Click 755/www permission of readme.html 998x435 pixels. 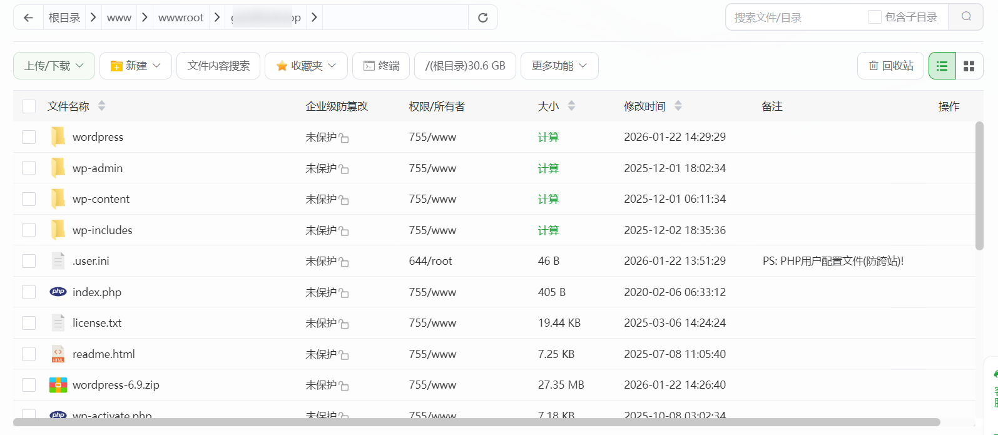432,354
